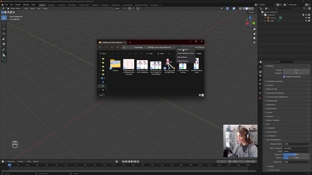Enable the Screen Space Reflections checkbox
Screen dimensions: 312x175
[x=267, y=97]
